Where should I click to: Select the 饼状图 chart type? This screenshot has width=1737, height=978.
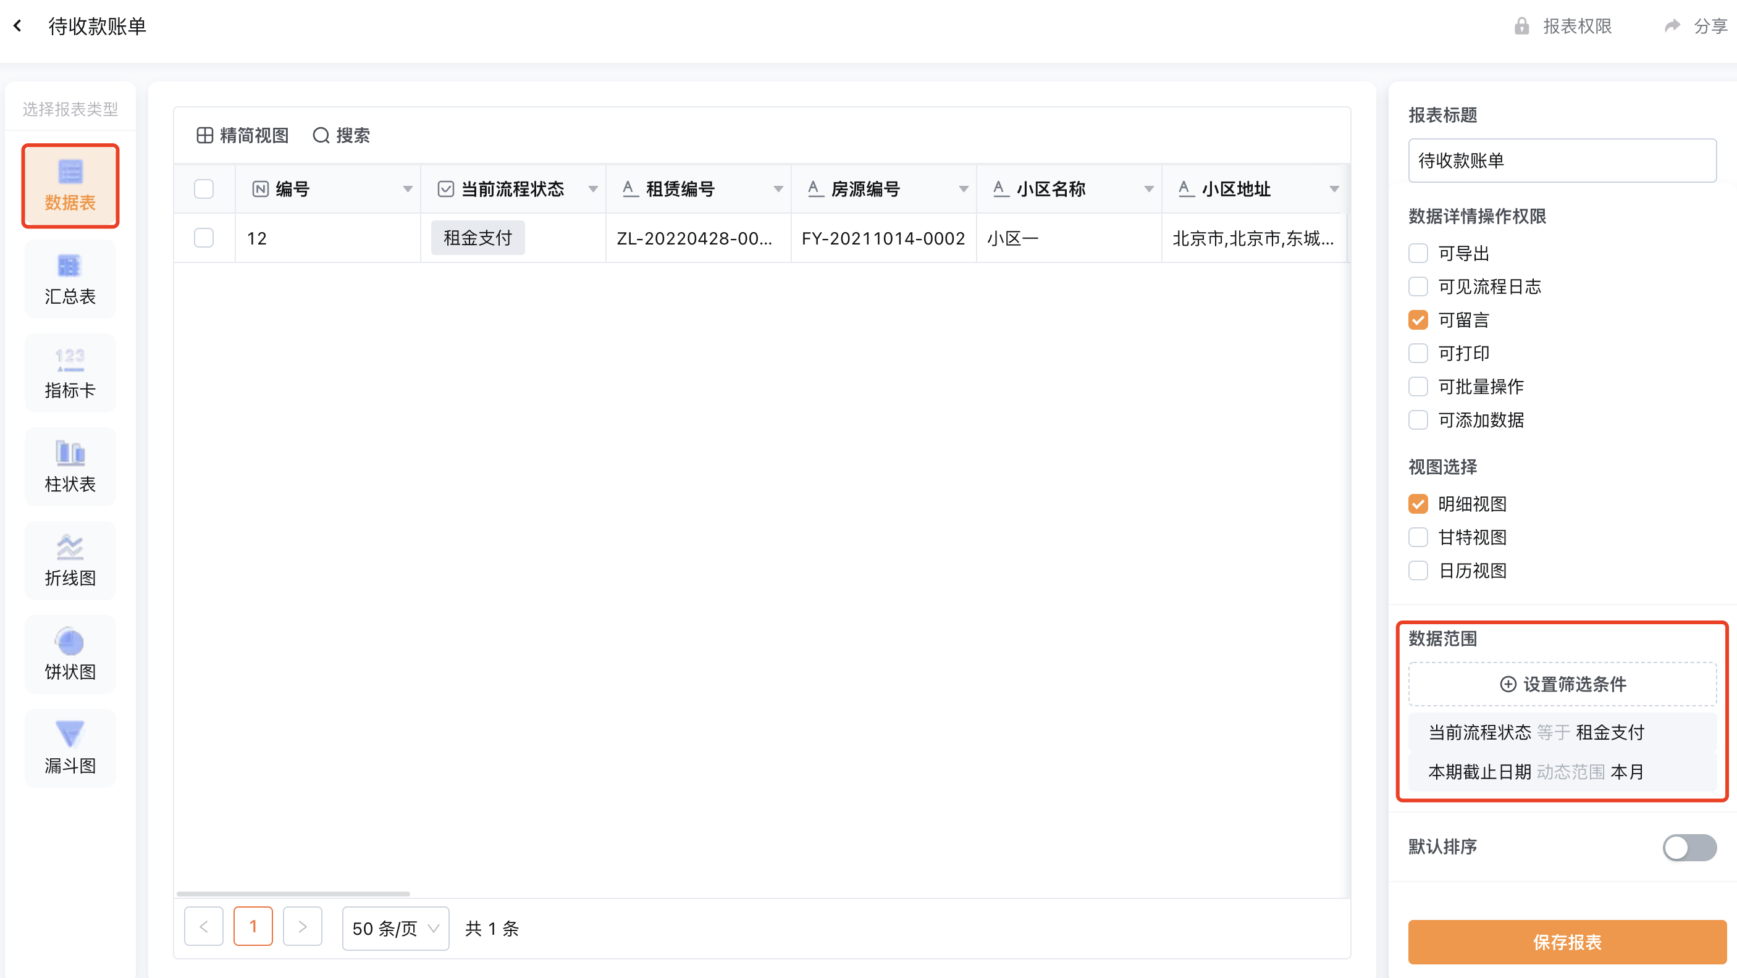pyautogui.click(x=70, y=654)
